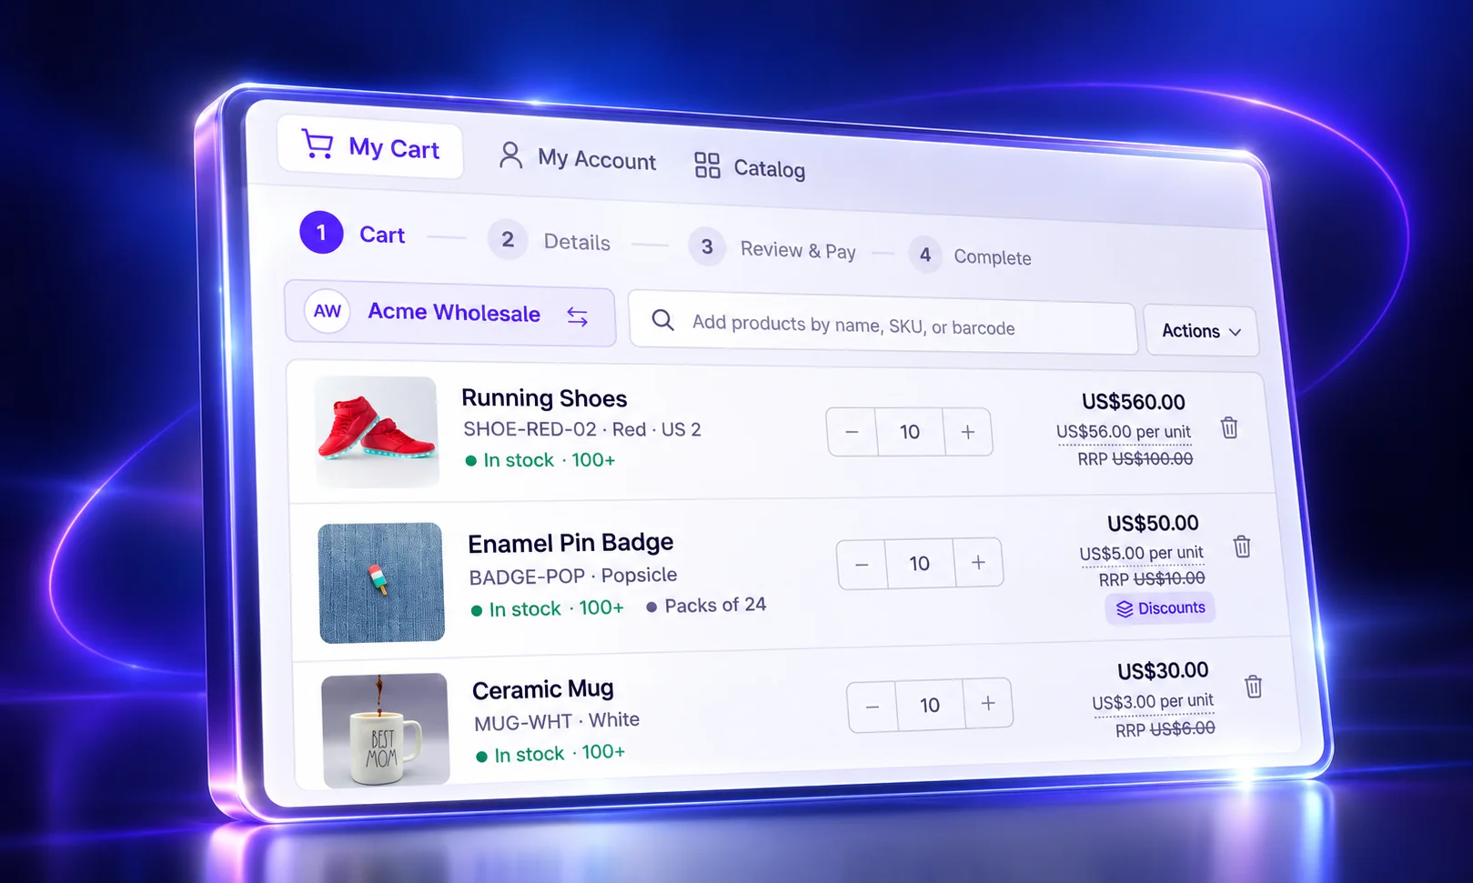Edit Running Shoes quantity field
The width and height of the screenshot is (1473, 883).
[910, 432]
